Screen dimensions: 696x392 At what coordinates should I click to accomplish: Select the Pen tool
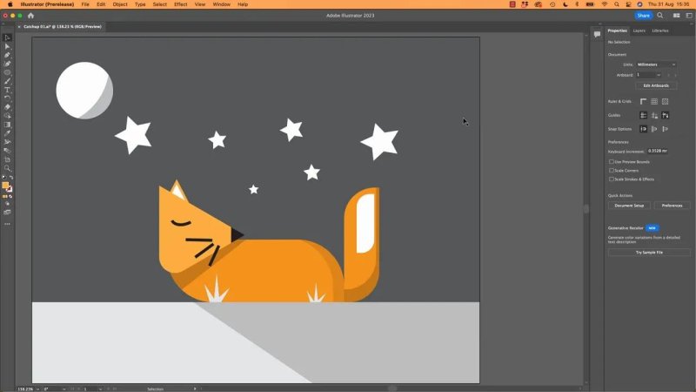[7, 55]
